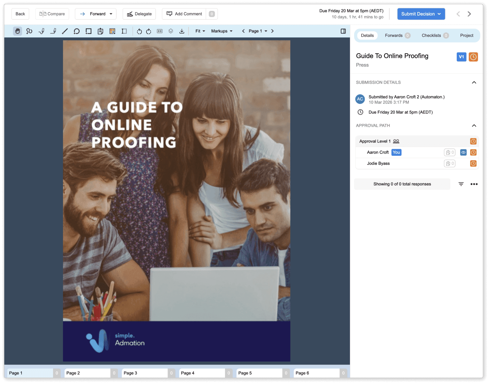
Task: Open the Markups dropdown
Action: pyautogui.click(x=222, y=31)
